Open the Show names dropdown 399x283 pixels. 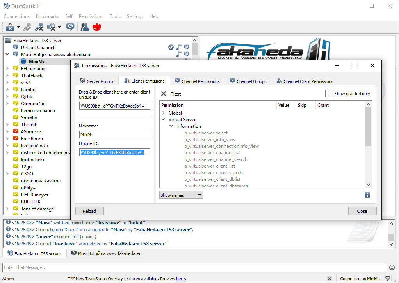[181, 195]
